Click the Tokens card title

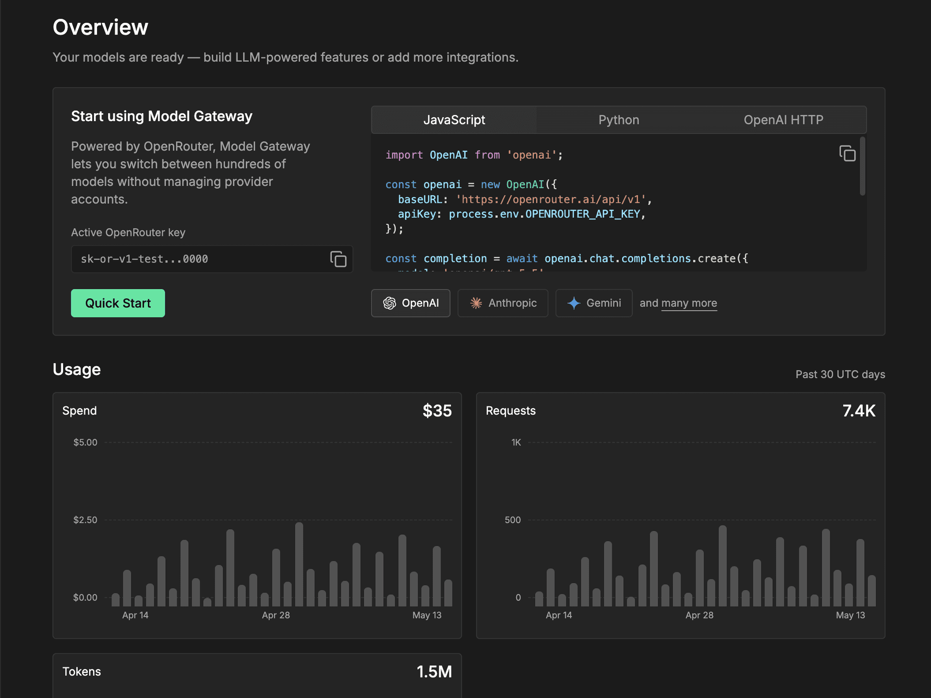81,672
